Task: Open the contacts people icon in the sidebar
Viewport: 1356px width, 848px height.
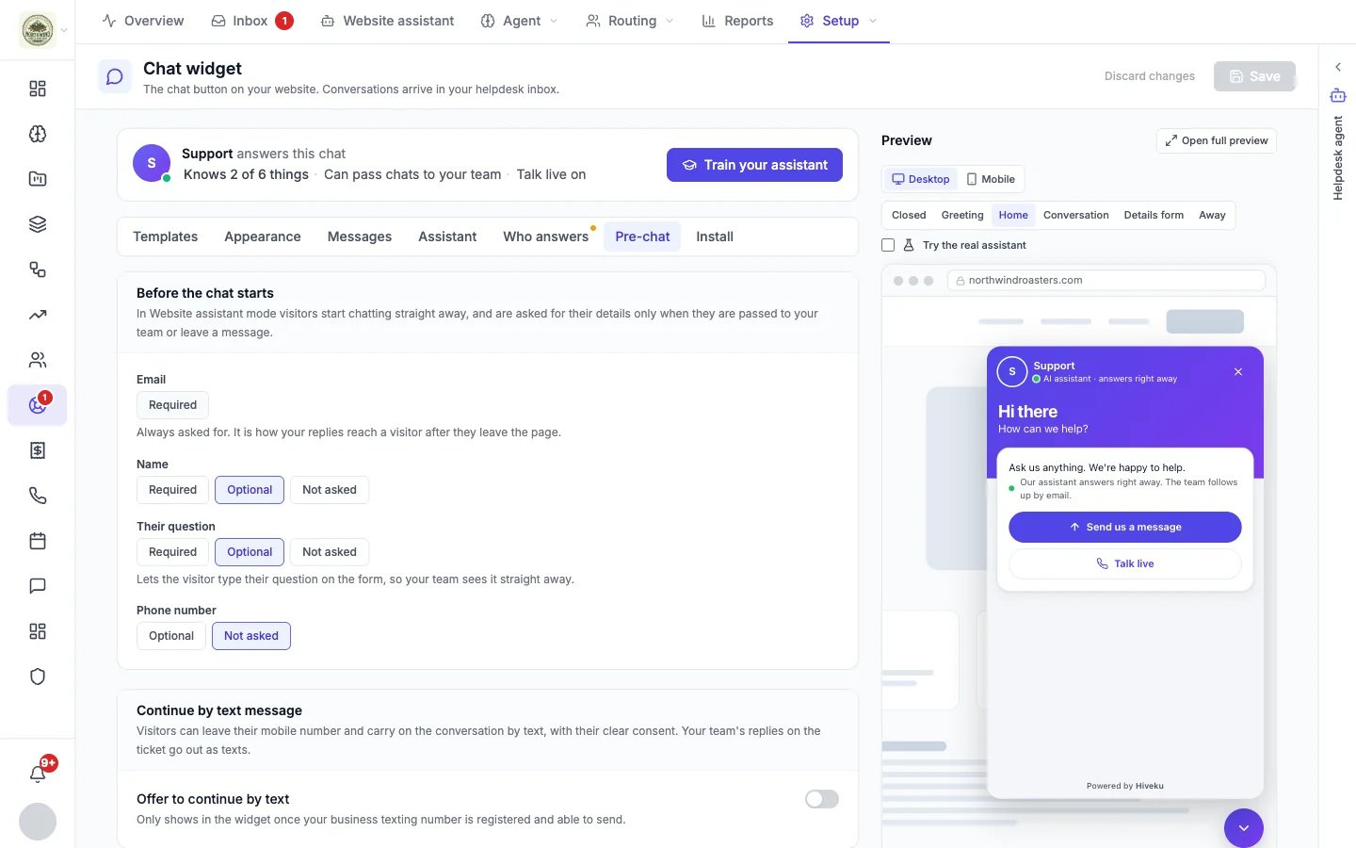Action: tap(38, 360)
